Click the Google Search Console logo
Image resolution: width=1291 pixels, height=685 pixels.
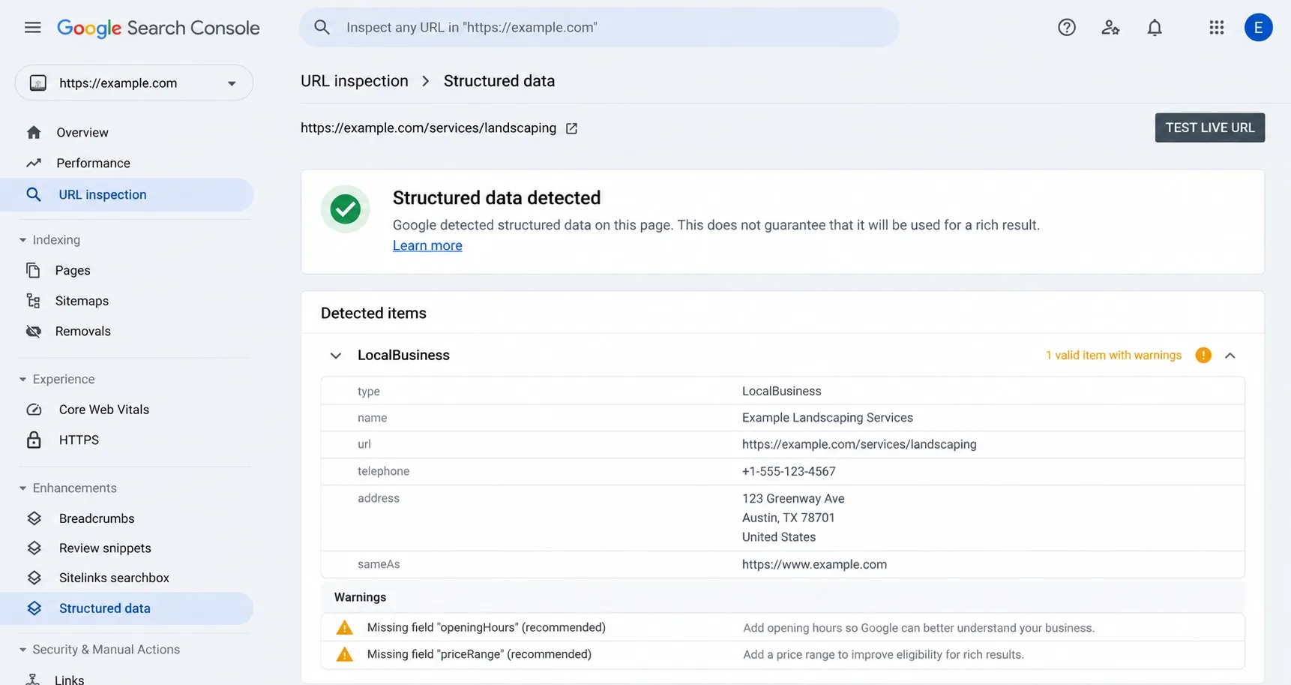[x=158, y=28]
